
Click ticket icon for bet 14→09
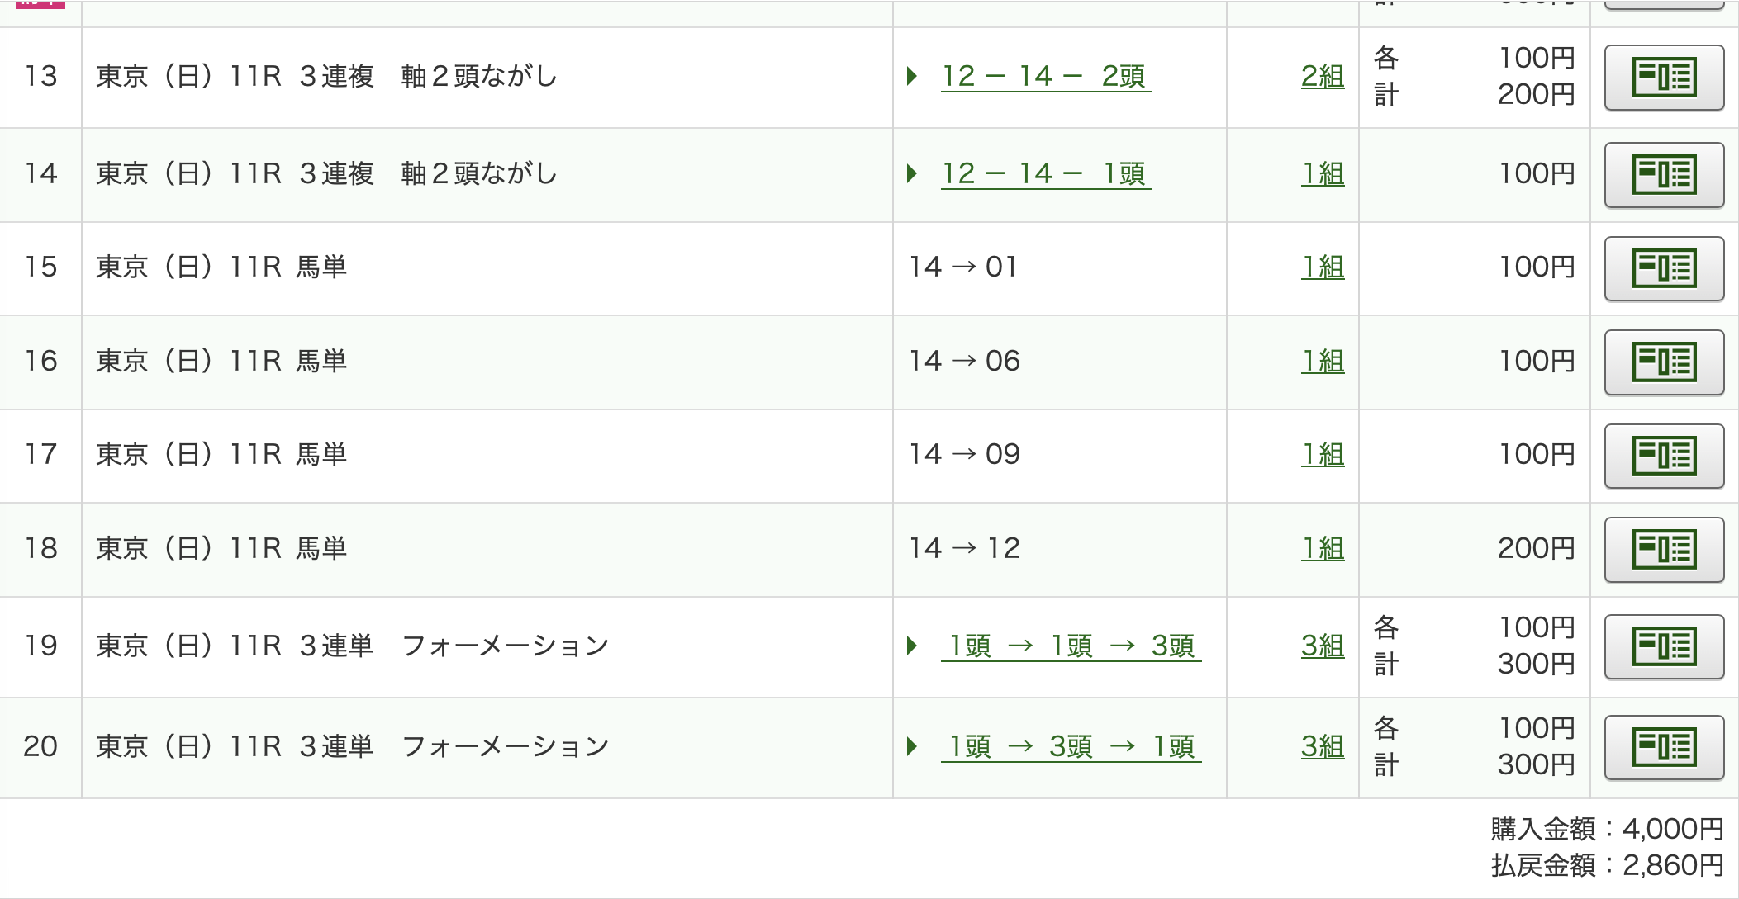coord(1663,456)
